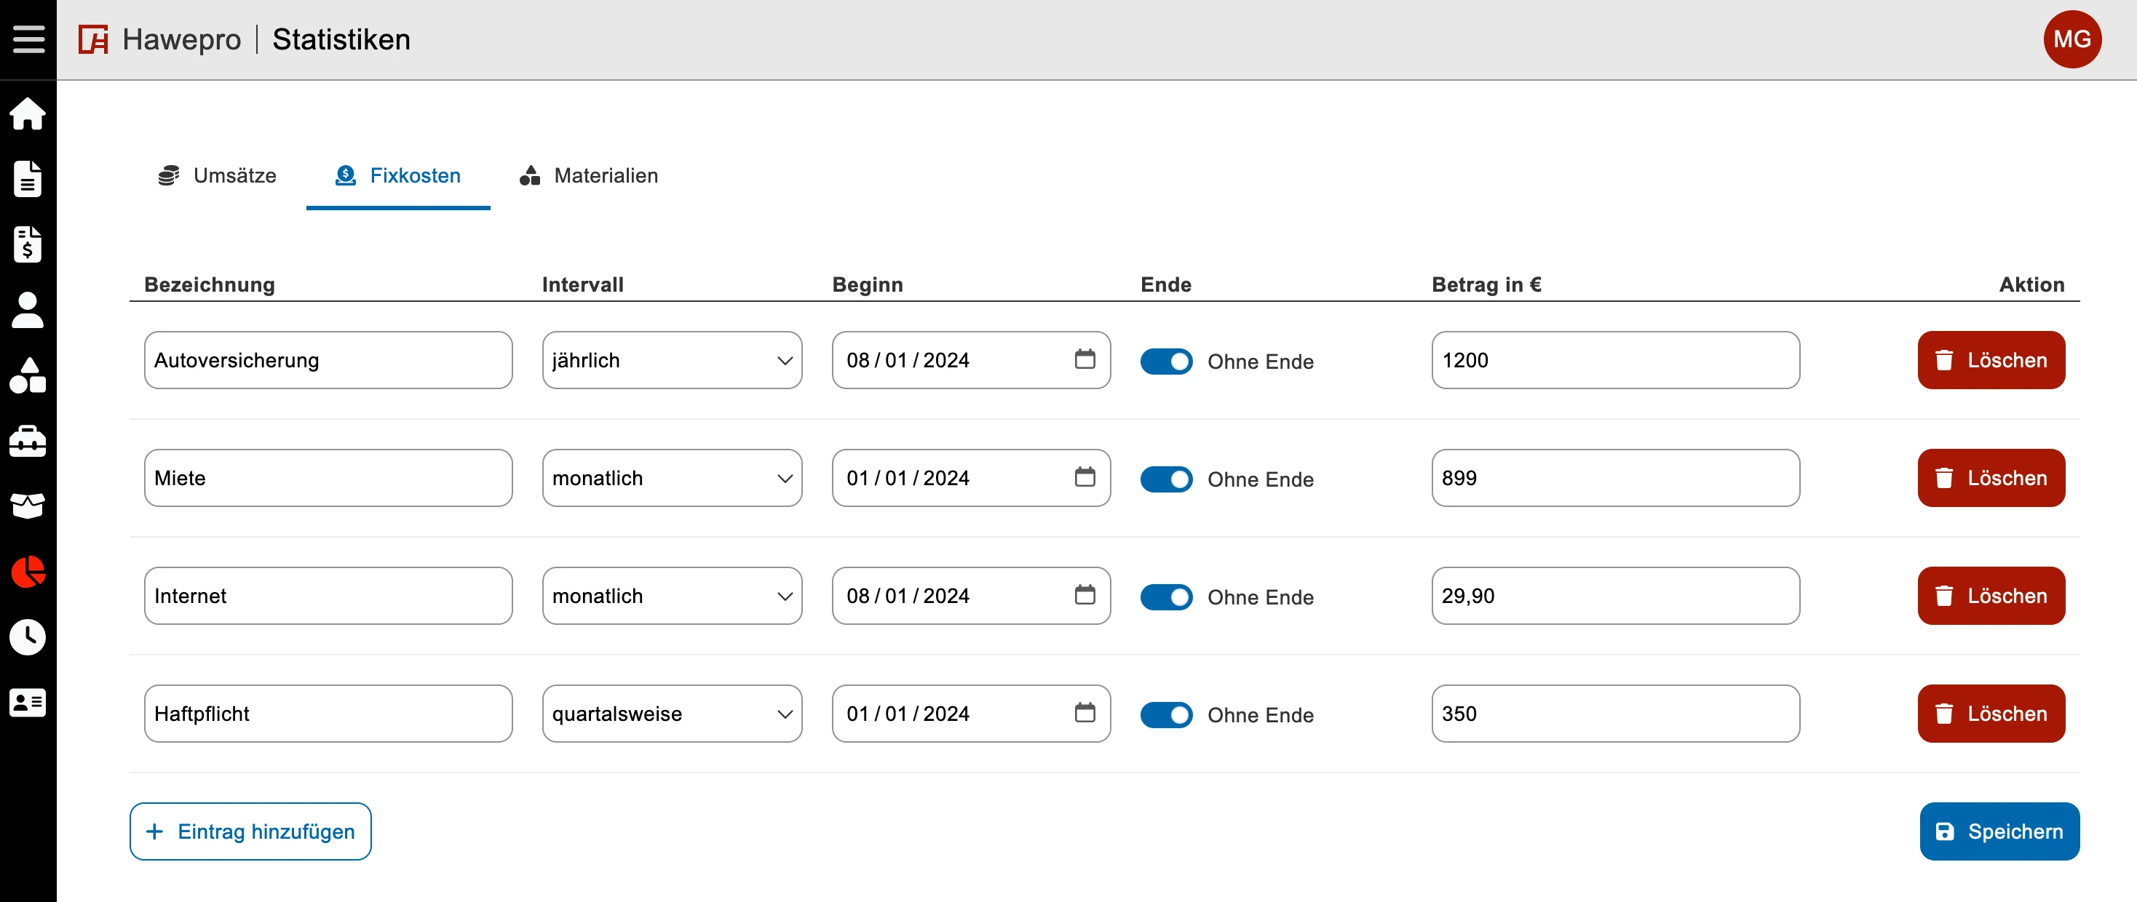
Task: Open quartalsweise interval dropdown for Haftpflicht
Action: 672,713
